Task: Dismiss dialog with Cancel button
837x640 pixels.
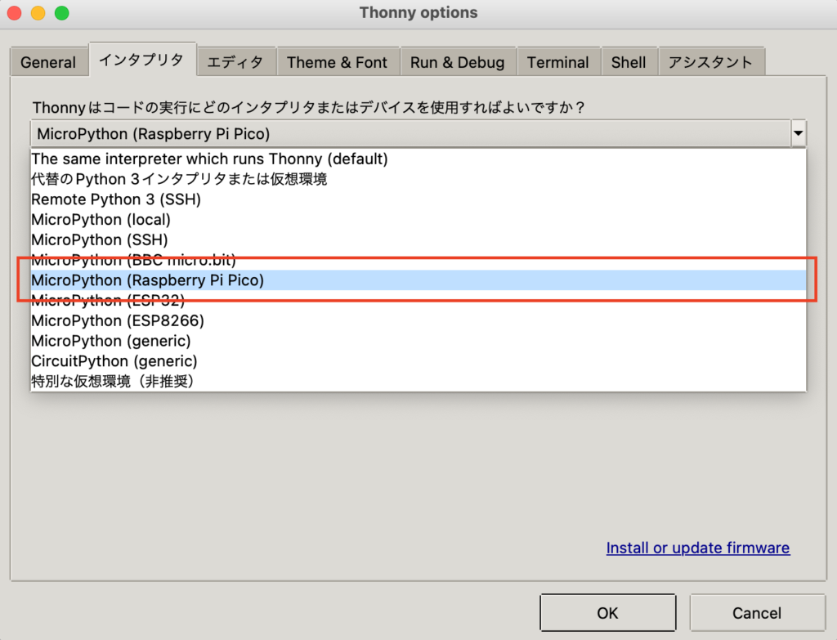Action: 757,613
